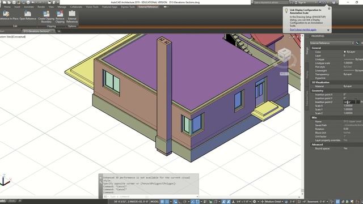Open the Express Tools ribbon tab
Screen dimensions: 363x204
tap(128, 7)
